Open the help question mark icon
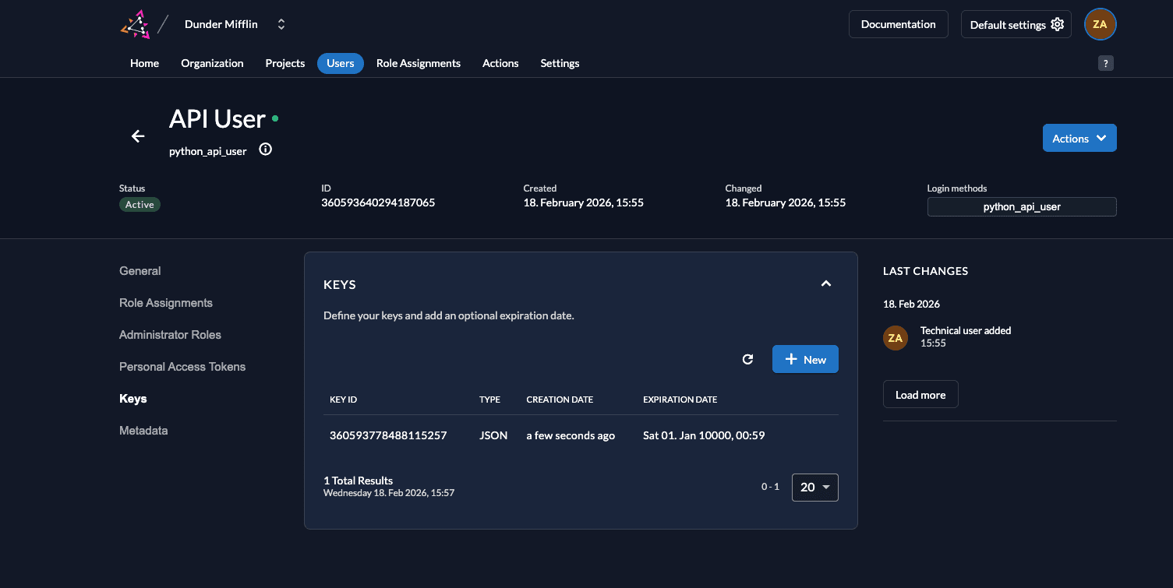 [x=1105, y=64]
